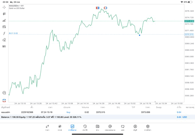195x136 pixels.
Task: Tap the economic calendar flag icon above chart
Action: coord(97,8)
